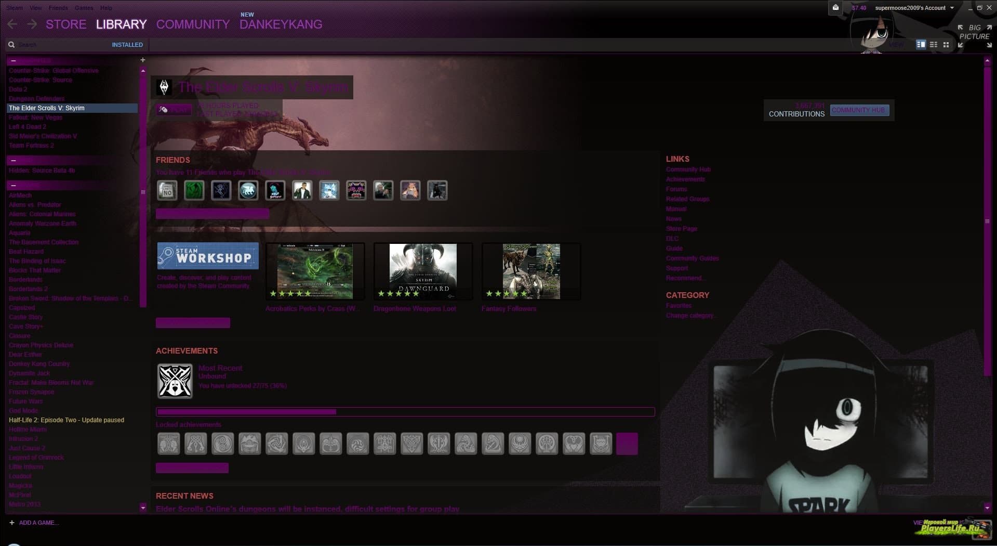Viewport: 997px width, 546px height.
Task: Open Dragonbone Weapons Loot thumbnail
Action: 423,271
